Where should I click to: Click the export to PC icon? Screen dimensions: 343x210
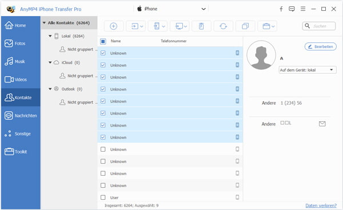[x=181, y=26]
